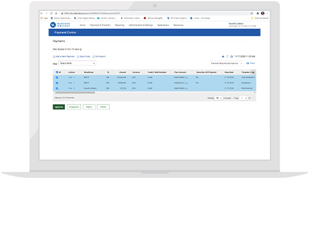Sort by the Beneficiary column header
The image size is (310, 242).
click(89, 72)
